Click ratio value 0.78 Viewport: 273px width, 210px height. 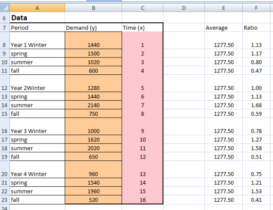[x=256, y=126]
